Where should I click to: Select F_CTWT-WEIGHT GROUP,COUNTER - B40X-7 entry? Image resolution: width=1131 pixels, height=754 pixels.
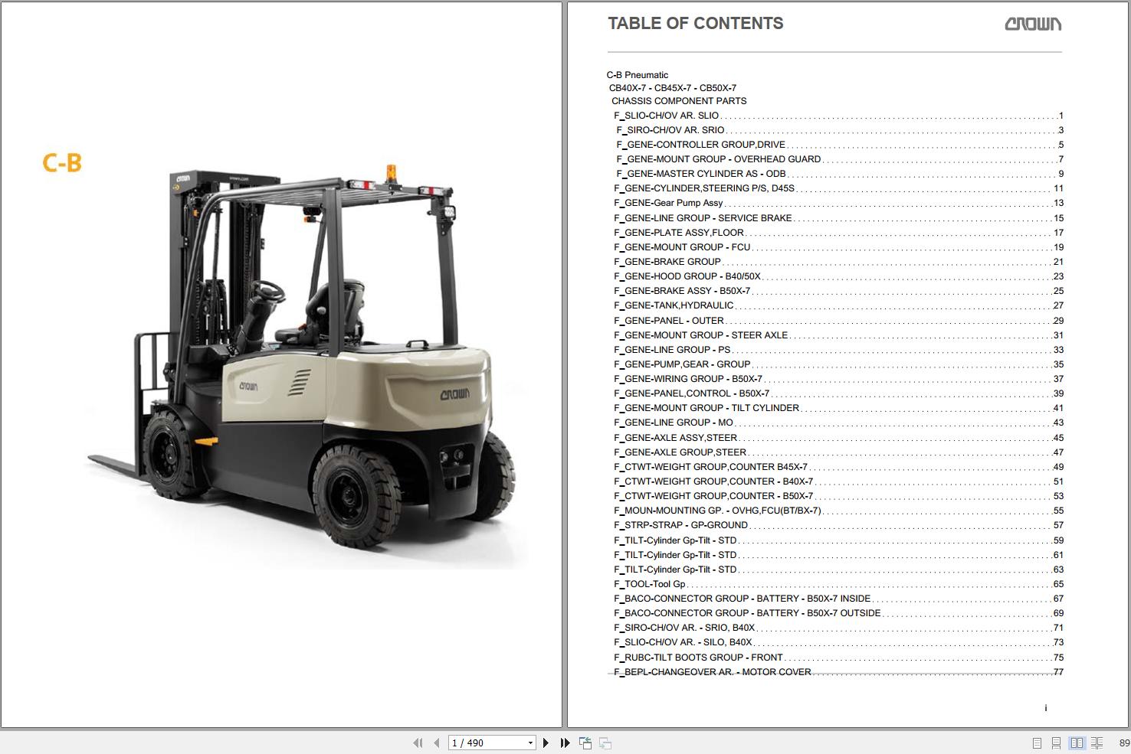click(x=838, y=481)
